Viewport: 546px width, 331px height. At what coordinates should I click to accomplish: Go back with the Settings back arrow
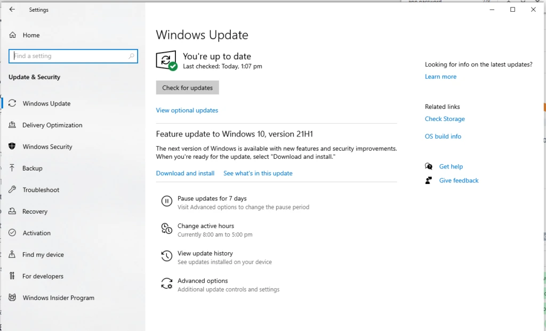[12, 10]
